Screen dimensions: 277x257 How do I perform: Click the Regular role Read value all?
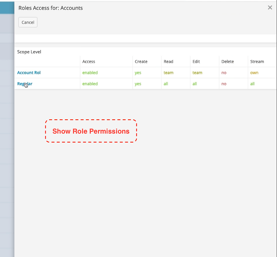tap(166, 84)
